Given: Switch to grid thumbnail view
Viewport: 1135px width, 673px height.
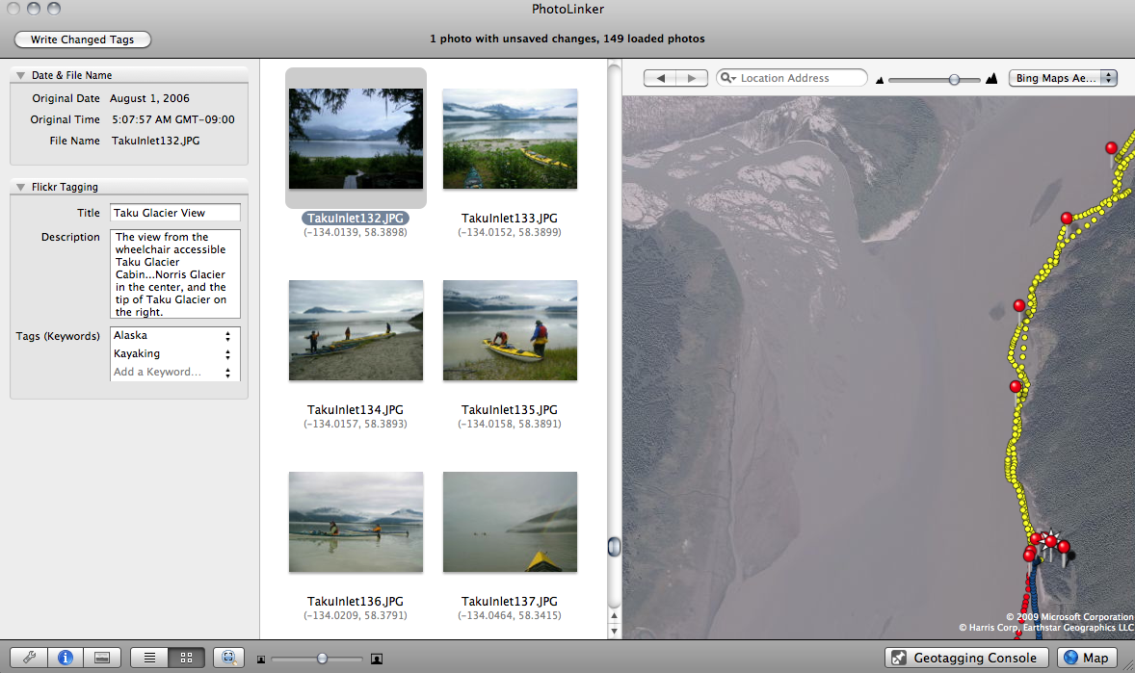Looking at the screenshot, I should (187, 657).
